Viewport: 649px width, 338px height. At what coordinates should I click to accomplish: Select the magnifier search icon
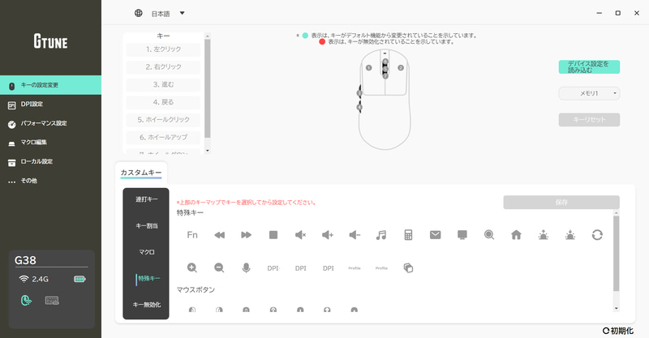click(489, 235)
